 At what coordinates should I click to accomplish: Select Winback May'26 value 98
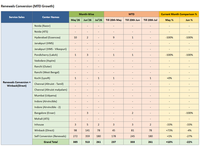coord(75,130)
